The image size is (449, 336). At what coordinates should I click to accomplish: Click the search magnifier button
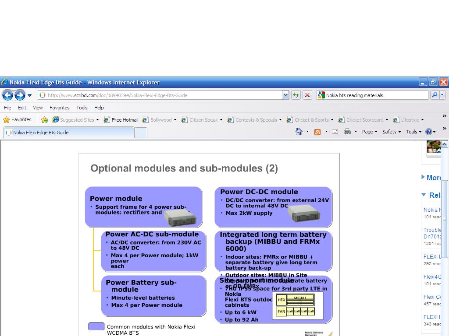pyautogui.click(x=434, y=95)
